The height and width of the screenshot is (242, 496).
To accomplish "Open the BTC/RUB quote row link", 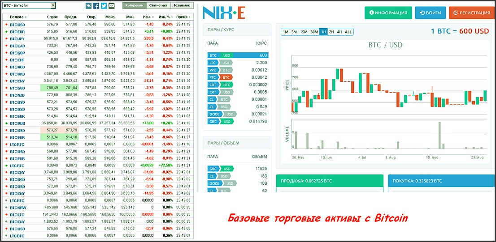I will tap(17, 123).
